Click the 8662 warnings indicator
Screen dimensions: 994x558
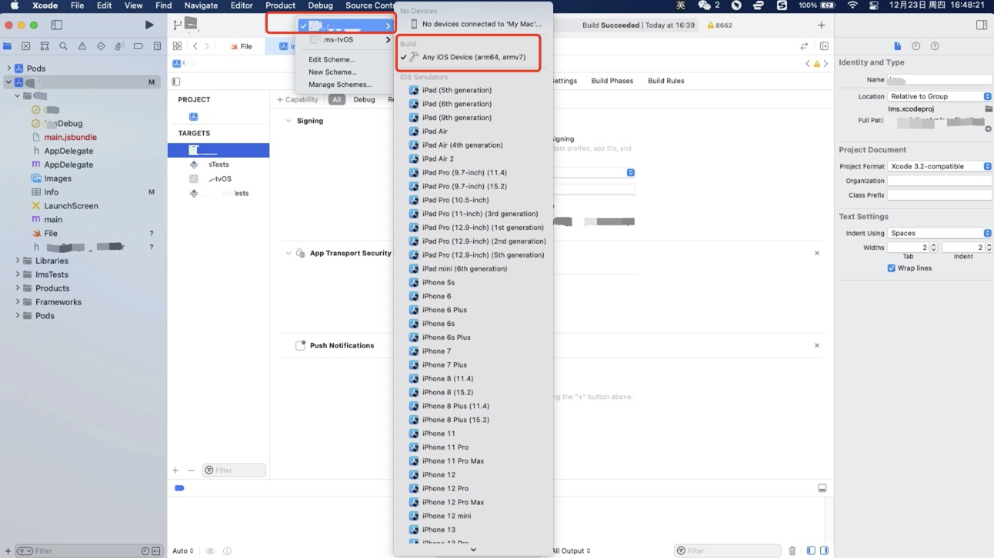(719, 25)
